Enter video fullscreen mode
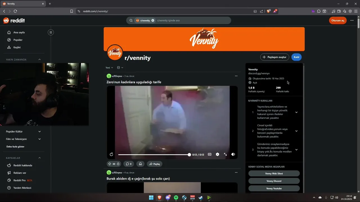This screenshot has height=202, width=360. pos(225,154)
